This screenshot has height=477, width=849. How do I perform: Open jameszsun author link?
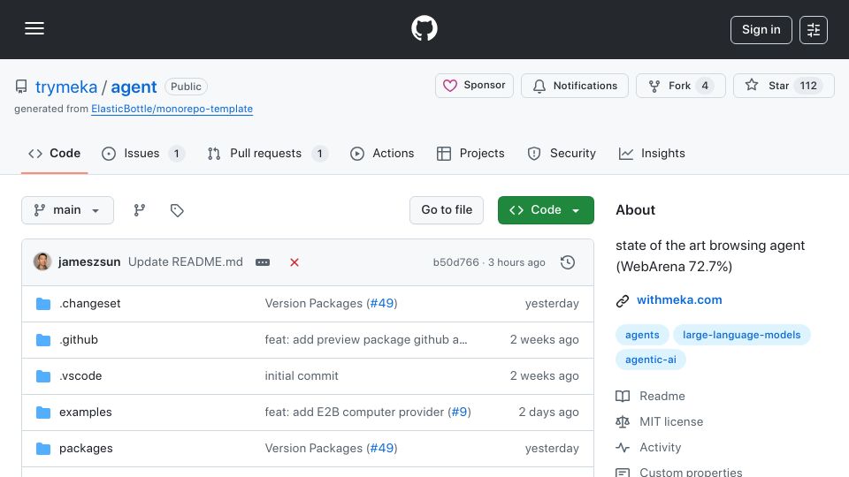tap(89, 261)
